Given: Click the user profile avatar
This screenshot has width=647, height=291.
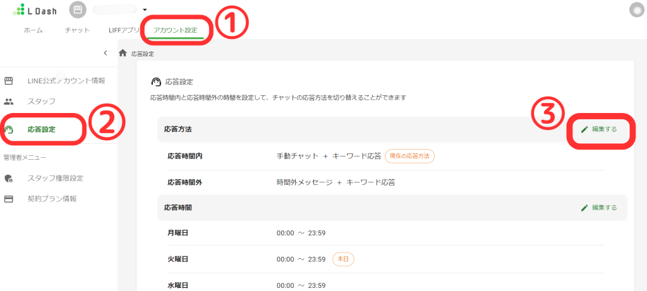Looking at the screenshot, I should pos(636,9).
